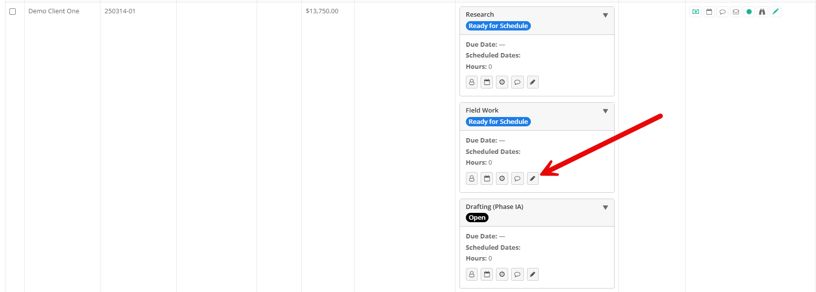Click the Demo Client One client name
The image size is (816, 292).
(x=54, y=11)
